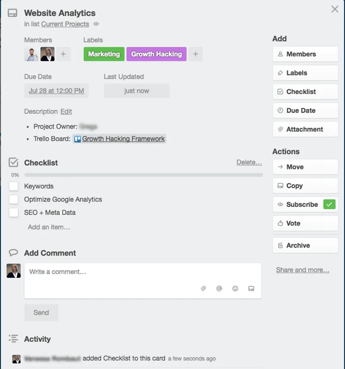345x369 pixels.
Task: Open the Growth Hacking Framework board link
Action: (123, 139)
